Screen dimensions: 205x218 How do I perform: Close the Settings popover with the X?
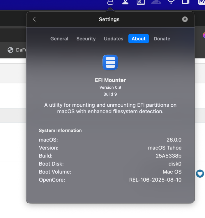click(185, 19)
